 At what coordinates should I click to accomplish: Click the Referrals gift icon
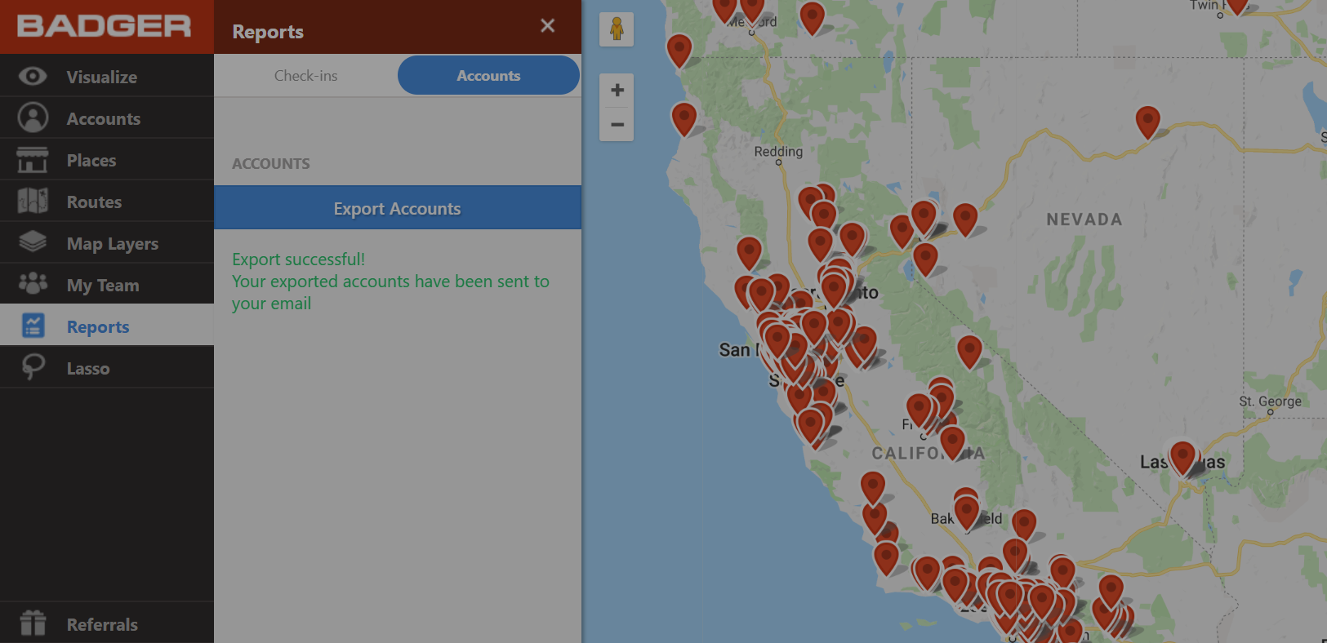tap(33, 623)
